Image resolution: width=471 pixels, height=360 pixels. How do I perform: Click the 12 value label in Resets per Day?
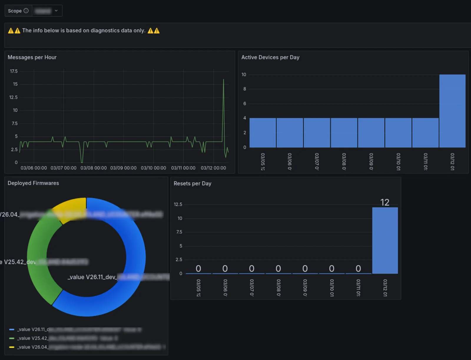[x=385, y=202]
